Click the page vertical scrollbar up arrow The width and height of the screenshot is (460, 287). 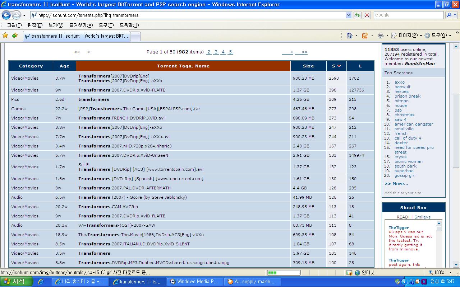[456, 46]
